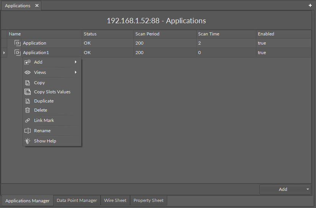
Task: Click the Application row component icon
Action: click(x=17, y=43)
